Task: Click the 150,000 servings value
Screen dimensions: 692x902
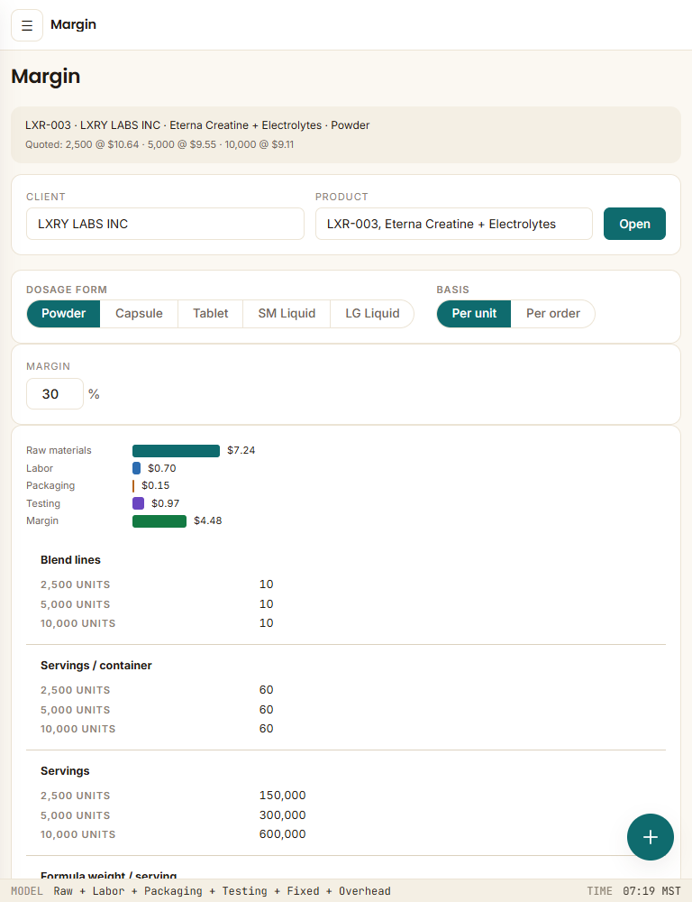Action: (282, 796)
